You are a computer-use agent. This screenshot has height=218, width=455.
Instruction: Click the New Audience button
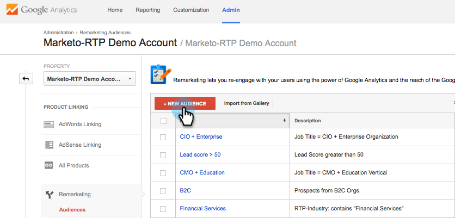pyautogui.click(x=185, y=103)
